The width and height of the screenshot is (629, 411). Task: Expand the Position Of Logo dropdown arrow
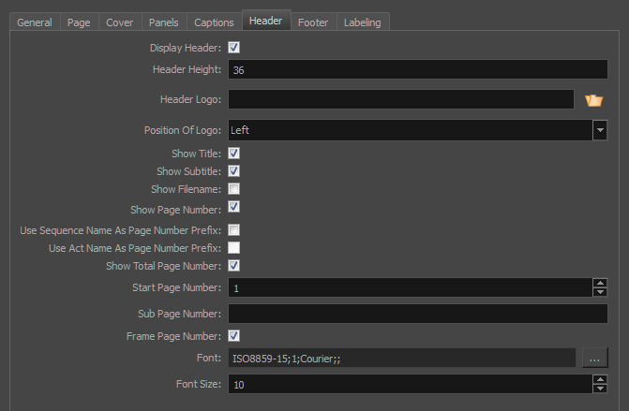pos(600,130)
